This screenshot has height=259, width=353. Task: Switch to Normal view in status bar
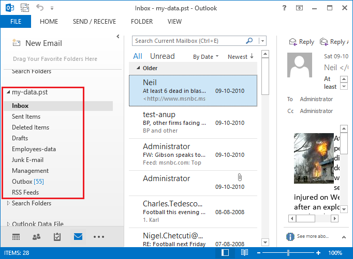click(225, 253)
